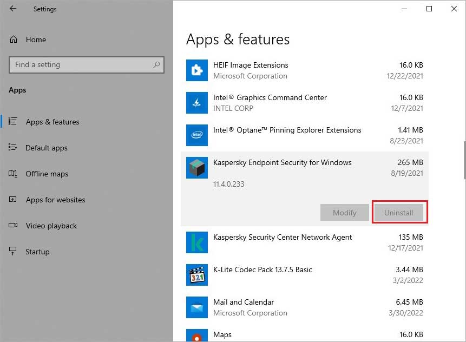Click the Intel Graphics Command Center icon
Screen dimensions: 466x342
[x=197, y=103]
